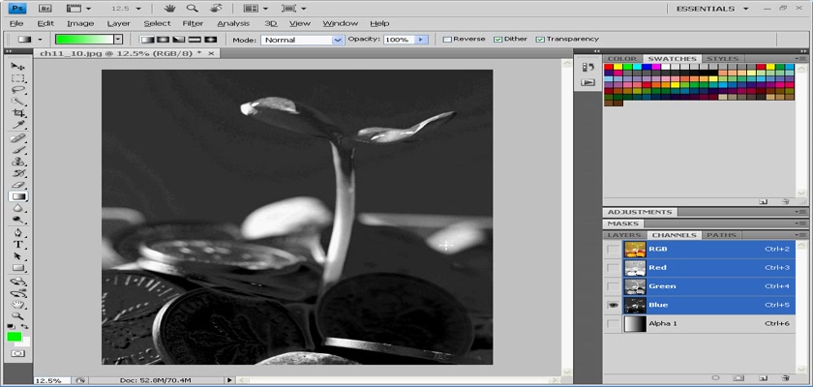Choose the Angle Gradient style
The height and width of the screenshot is (387, 813).
coord(179,40)
